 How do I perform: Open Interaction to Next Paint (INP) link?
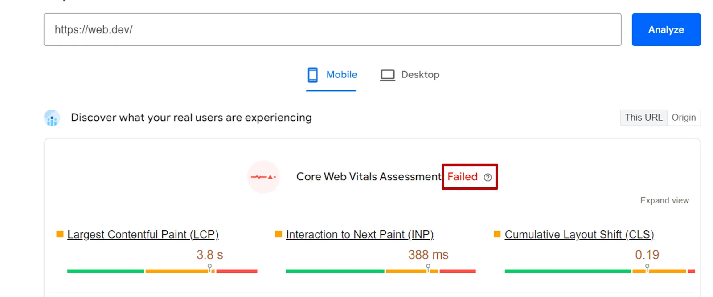click(360, 234)
